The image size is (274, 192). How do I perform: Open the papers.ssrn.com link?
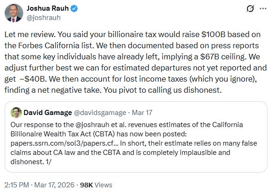(x=65, y=143)
